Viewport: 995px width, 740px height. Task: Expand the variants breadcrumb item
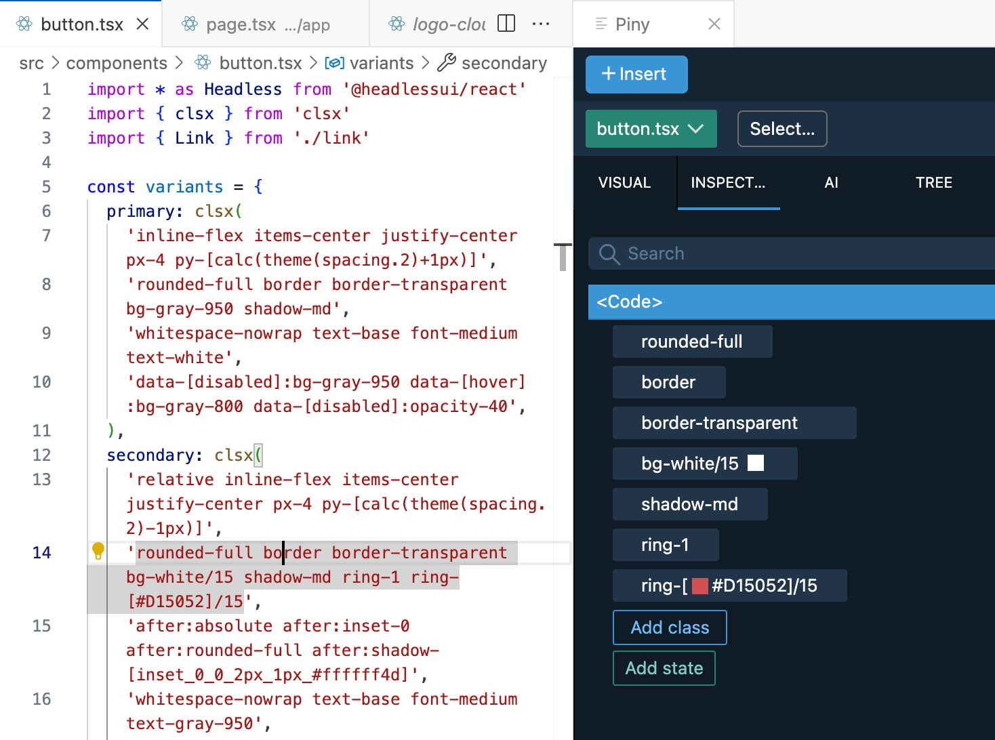point(382,63)
